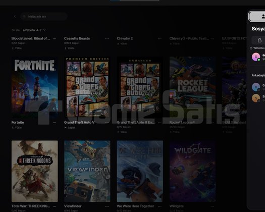Open three-dot menu for Wildgate
This screenshot has width=265, height=212.
click(213, 206)
